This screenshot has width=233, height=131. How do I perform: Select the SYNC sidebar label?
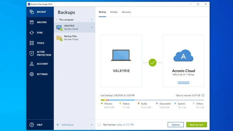click(x=40, y=33)
